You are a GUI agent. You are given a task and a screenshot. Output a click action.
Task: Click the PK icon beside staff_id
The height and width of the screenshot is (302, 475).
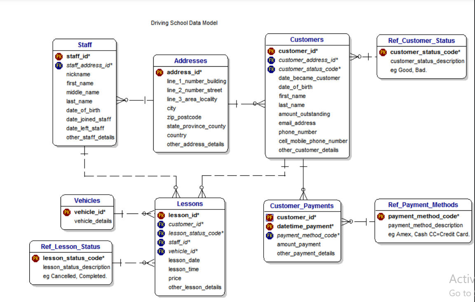tap(59, 56)
